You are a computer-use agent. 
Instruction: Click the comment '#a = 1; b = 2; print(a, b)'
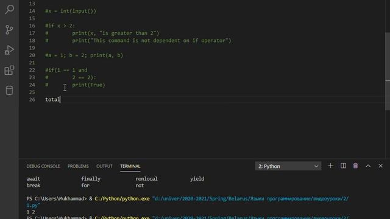click(x=84, y=55)
